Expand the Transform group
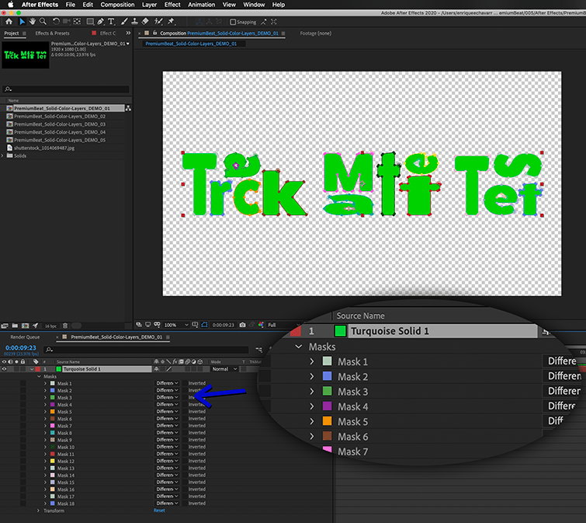586x523 pixels. click(x=38, y=511)
